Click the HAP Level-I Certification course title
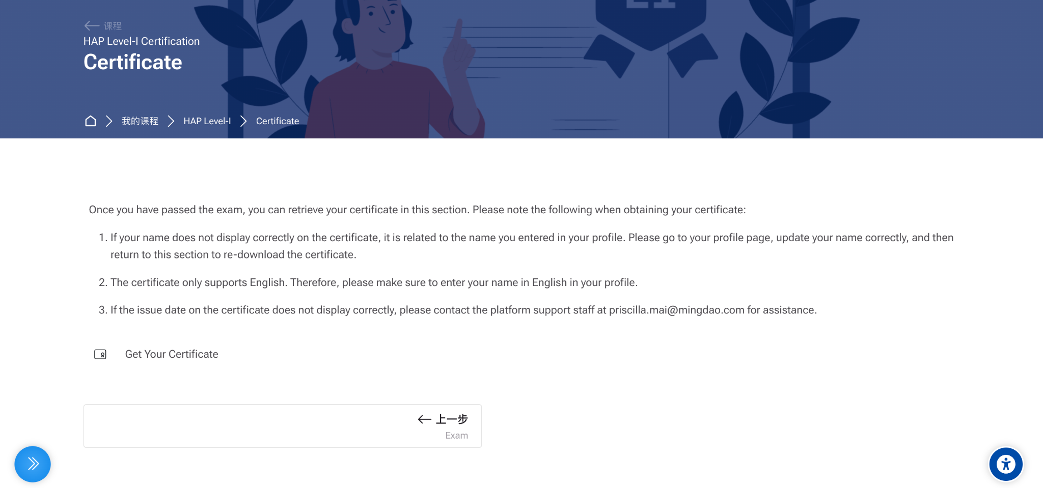 [x=142, y=41]
